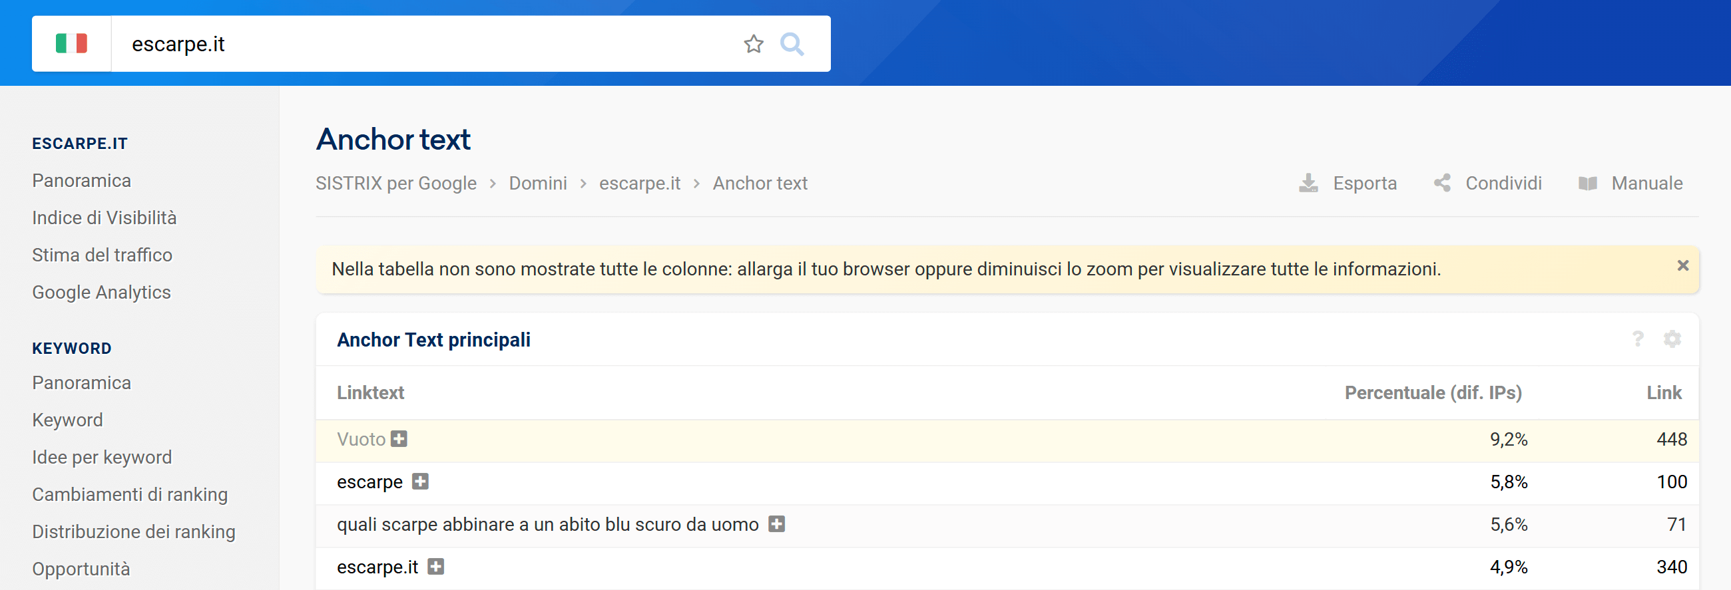Open Panoramica under ESCARPE.IT section
Screen dimensions: 1731x590
81,180
